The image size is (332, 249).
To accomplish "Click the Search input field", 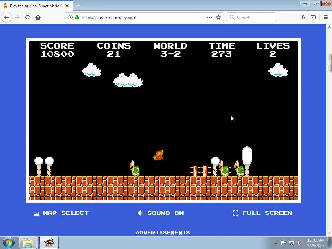I will (x=251, y=18).
